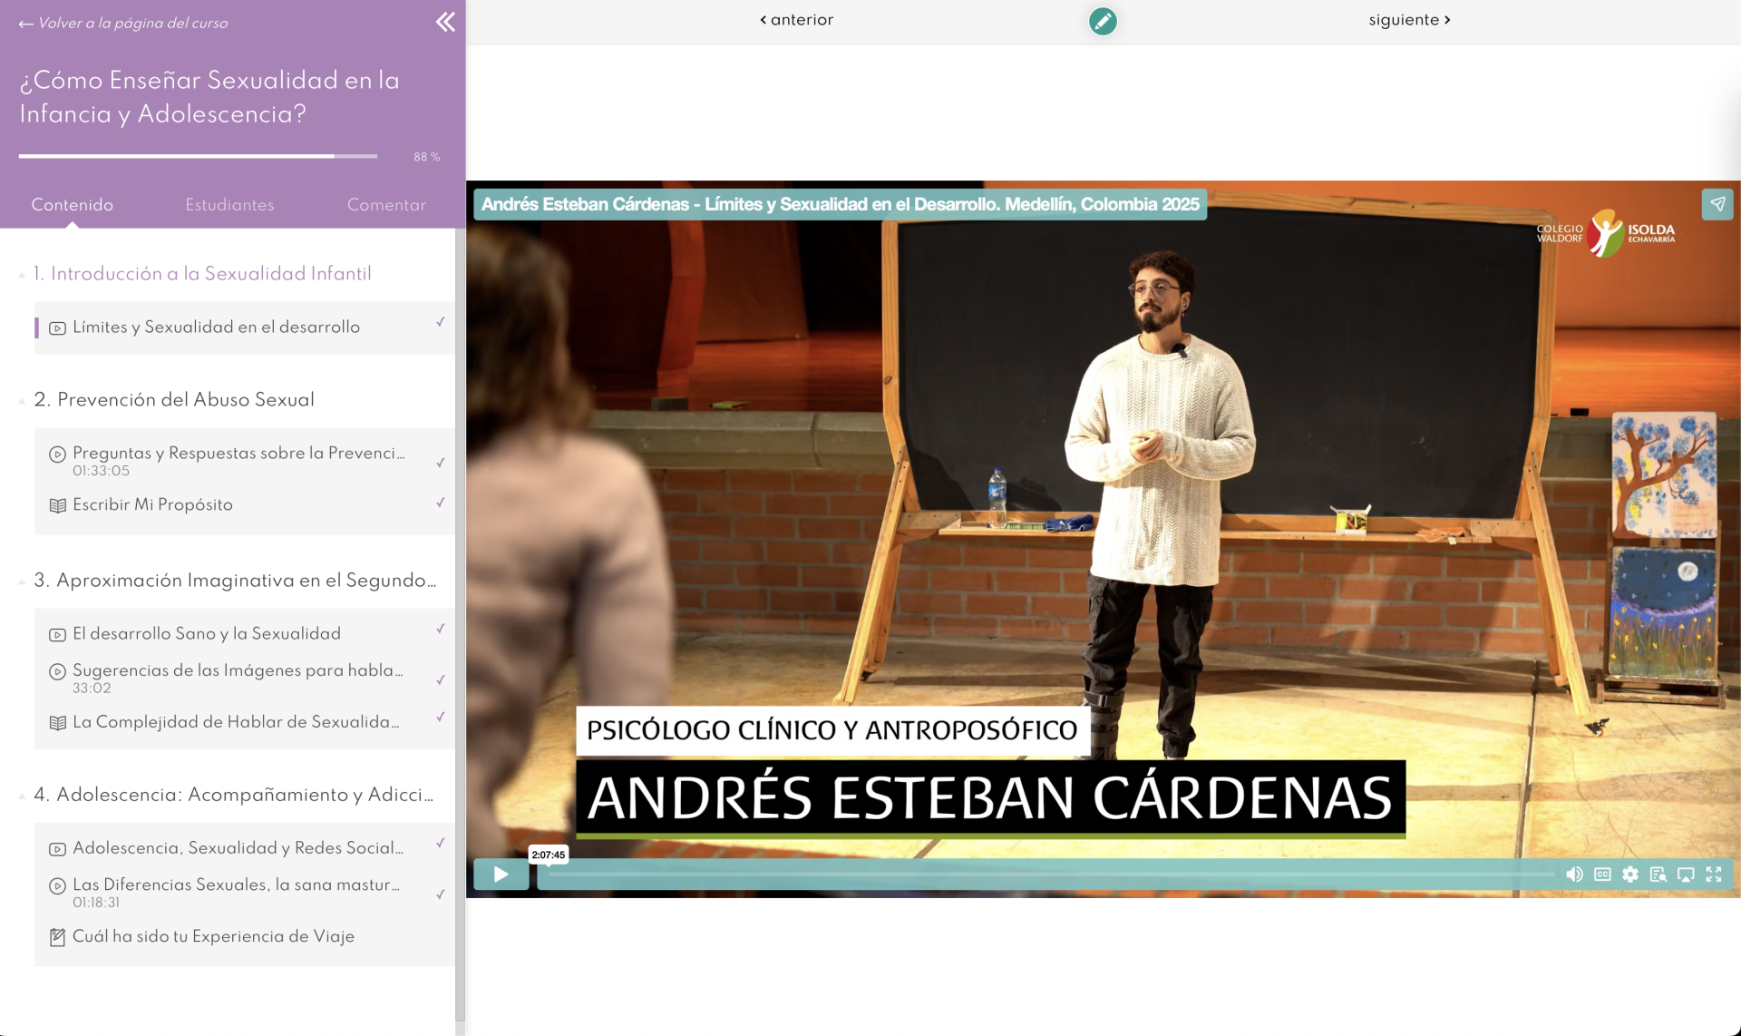Click the green pencil edit icon
The width and height of the screenshot is (1741, 1036).
(1103, 21)
